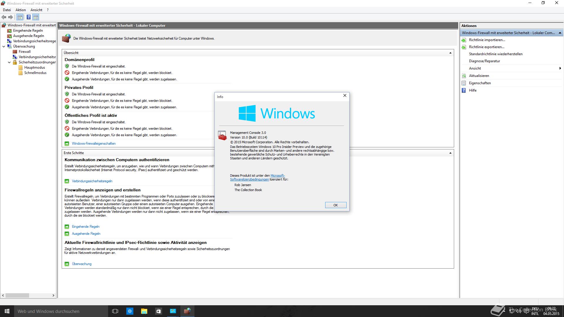Viewport: 564px width, 317px height.
Task: Open the Aktion menu
Action: (x=21, y=10)
